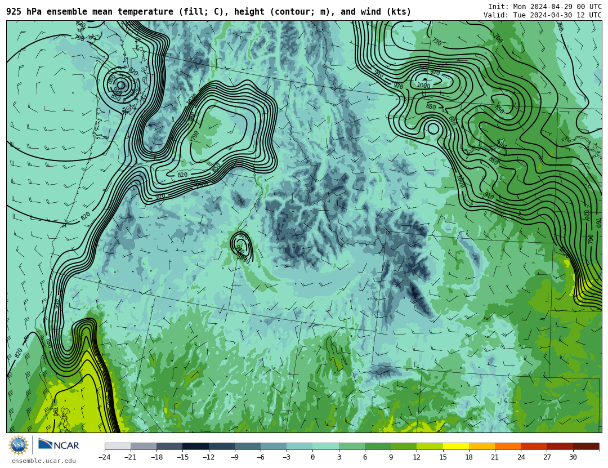This screenshot has width=608, height=468.
Task: Pick the medium green swatch between 6 and 9
Action: pos(378,446)
